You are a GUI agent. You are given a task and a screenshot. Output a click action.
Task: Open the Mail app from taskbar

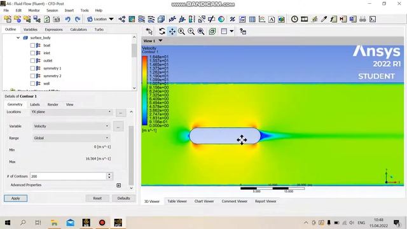pos(71,223)
